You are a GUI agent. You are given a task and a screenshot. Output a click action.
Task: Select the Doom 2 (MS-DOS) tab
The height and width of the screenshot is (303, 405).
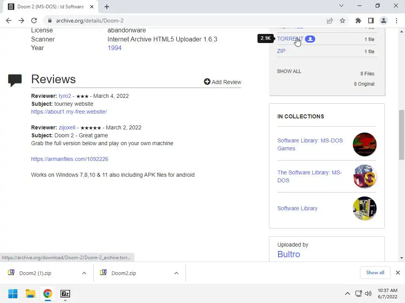click(x=50, y=7)
